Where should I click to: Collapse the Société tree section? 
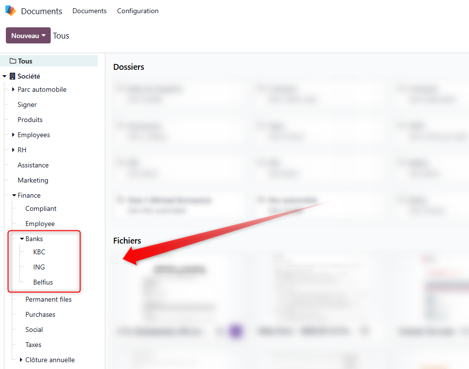(x=4, y=76)
